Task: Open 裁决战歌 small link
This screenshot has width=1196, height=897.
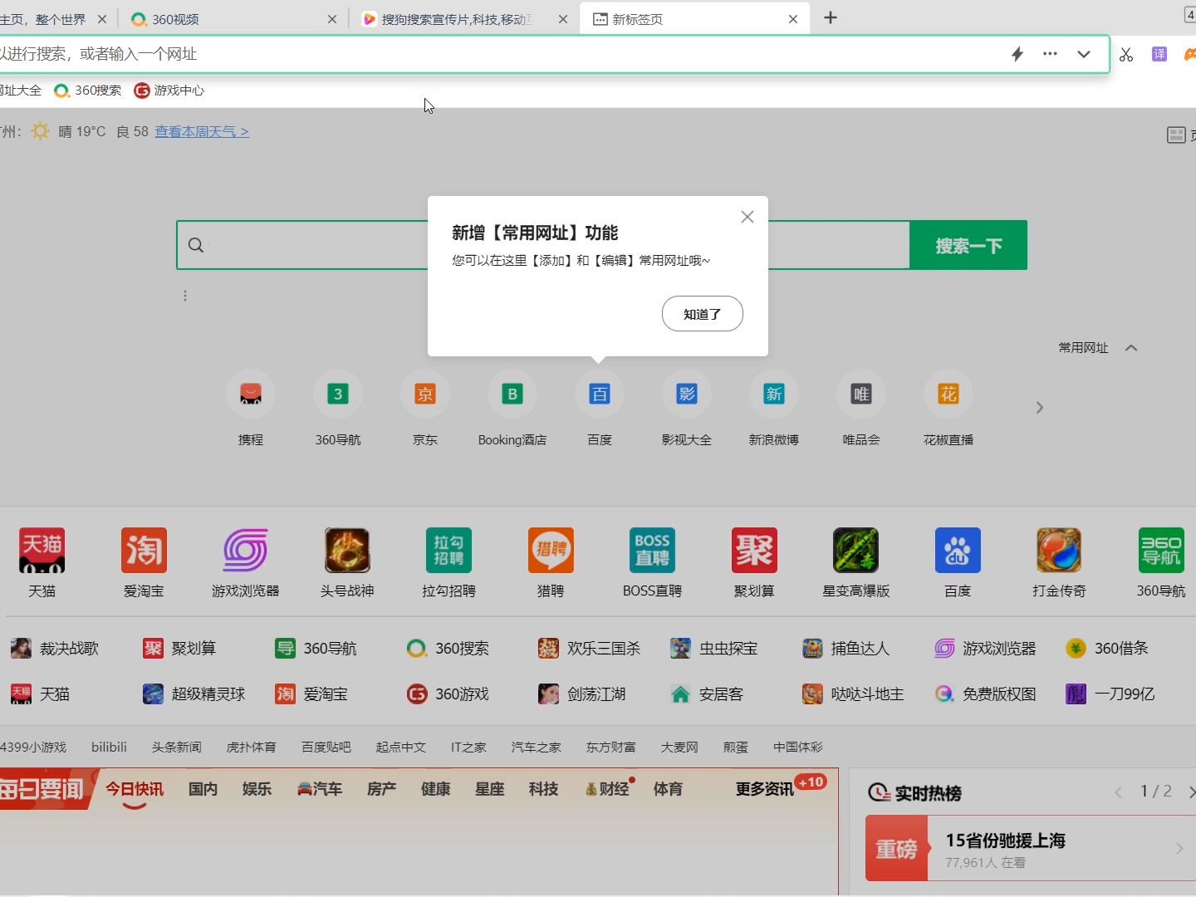Action: point(55,649)
